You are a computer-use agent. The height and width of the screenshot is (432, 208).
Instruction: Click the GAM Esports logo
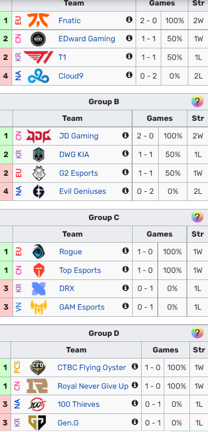tap(39, 307)
